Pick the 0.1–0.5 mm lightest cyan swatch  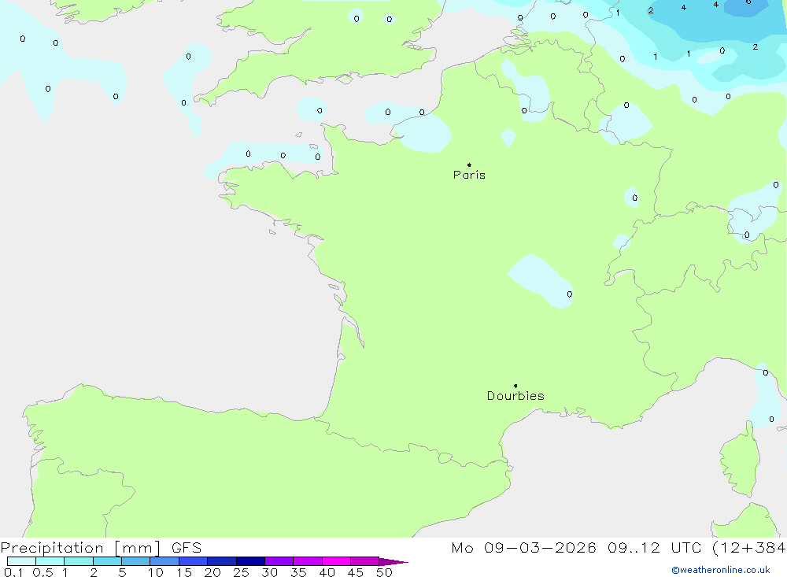click(21, 561)
